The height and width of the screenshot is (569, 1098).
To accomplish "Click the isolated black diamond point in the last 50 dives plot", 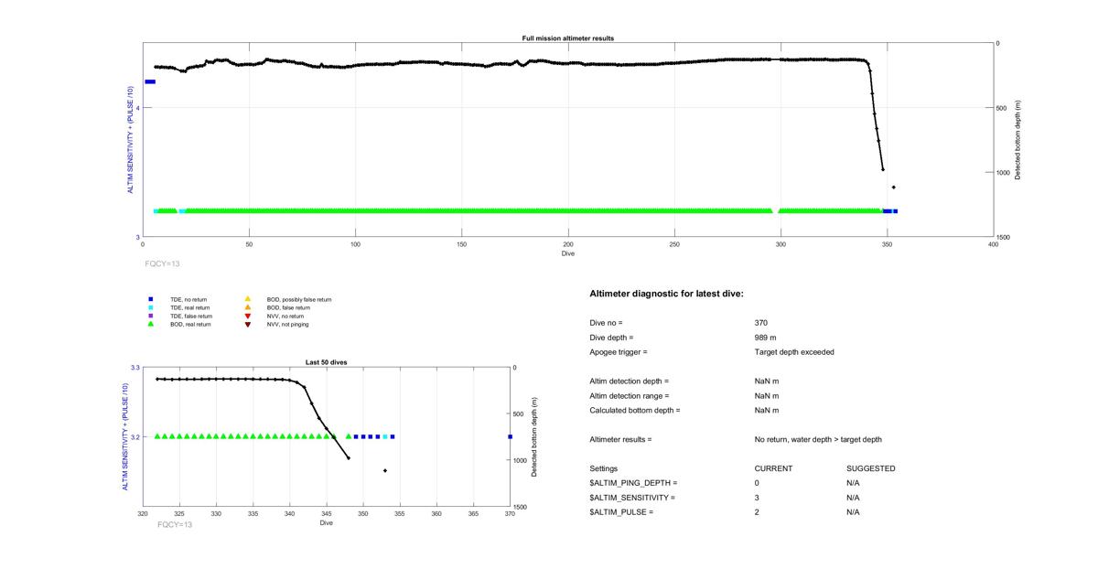I will [385, 471].
